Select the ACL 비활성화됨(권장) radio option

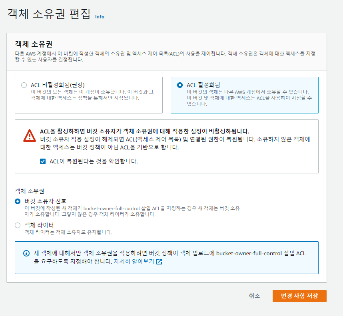click(24, 85)
